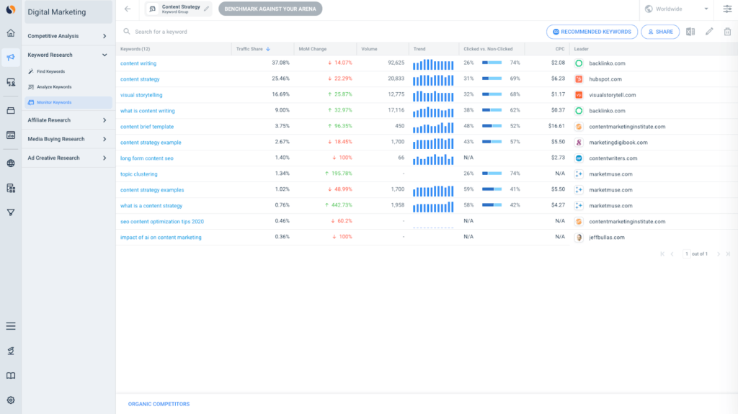Open the settings gear in left sidebar
The height and width of the screenshot is (414, 738).
pyautogui.click(x=11, y=400)
